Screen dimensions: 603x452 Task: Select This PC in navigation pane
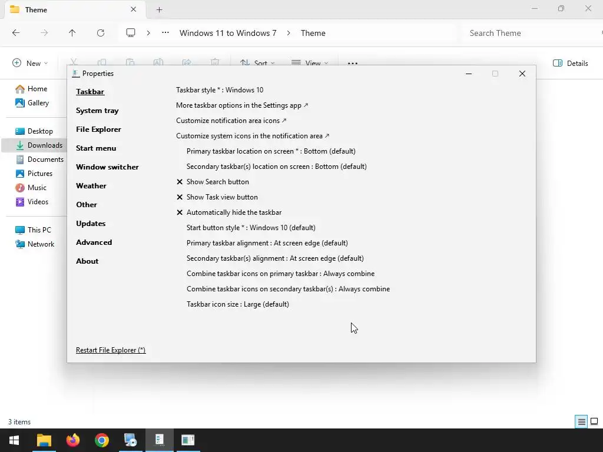33,230
